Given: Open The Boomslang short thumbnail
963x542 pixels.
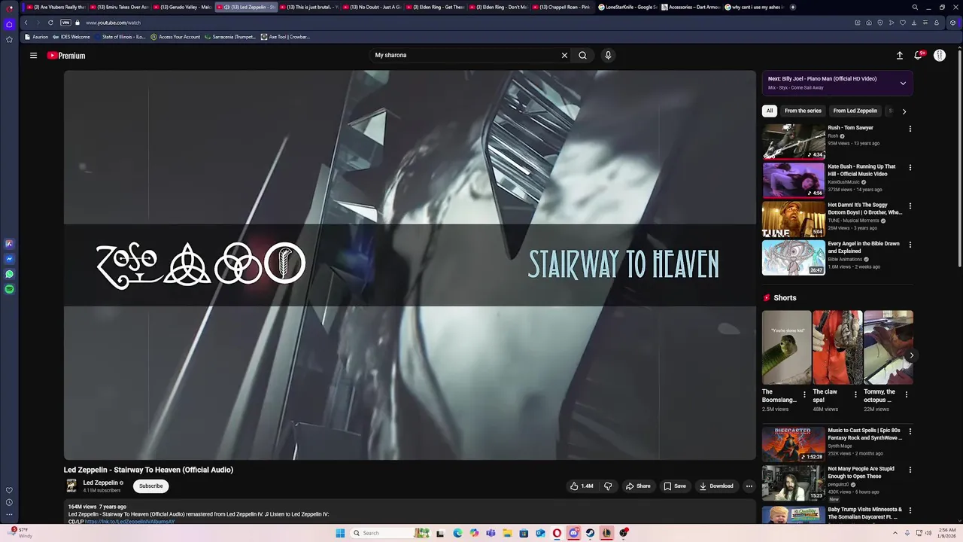Looking at the screenshot, I should click(x=786, y=347).
